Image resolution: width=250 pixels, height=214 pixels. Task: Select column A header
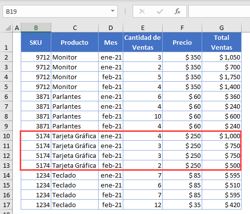[17, 28]
